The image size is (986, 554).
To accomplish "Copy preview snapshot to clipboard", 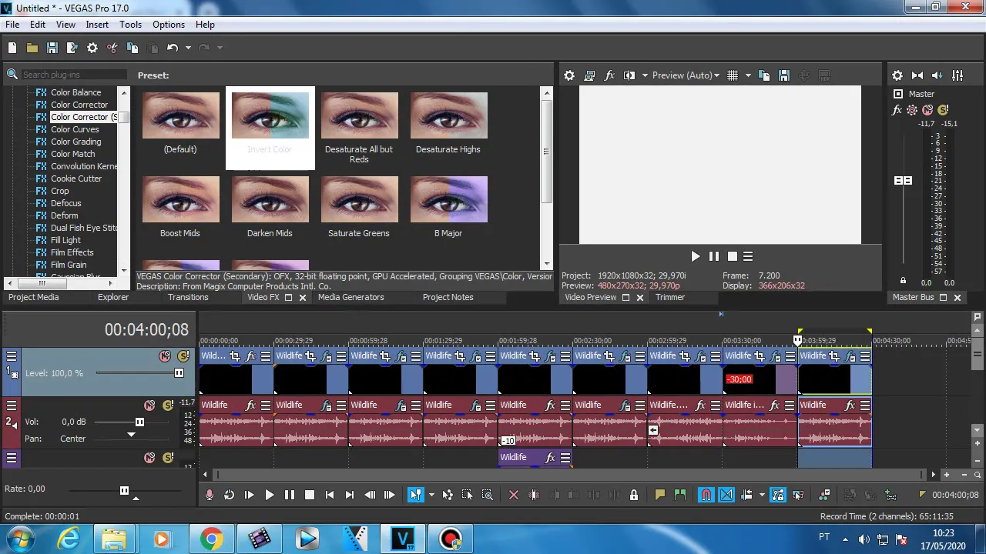I will coord(764,75).
